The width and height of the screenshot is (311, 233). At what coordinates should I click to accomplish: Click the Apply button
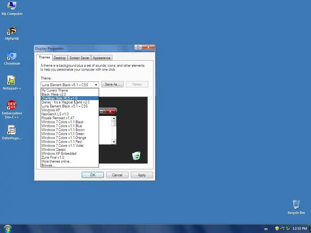(x=142, y=175)
